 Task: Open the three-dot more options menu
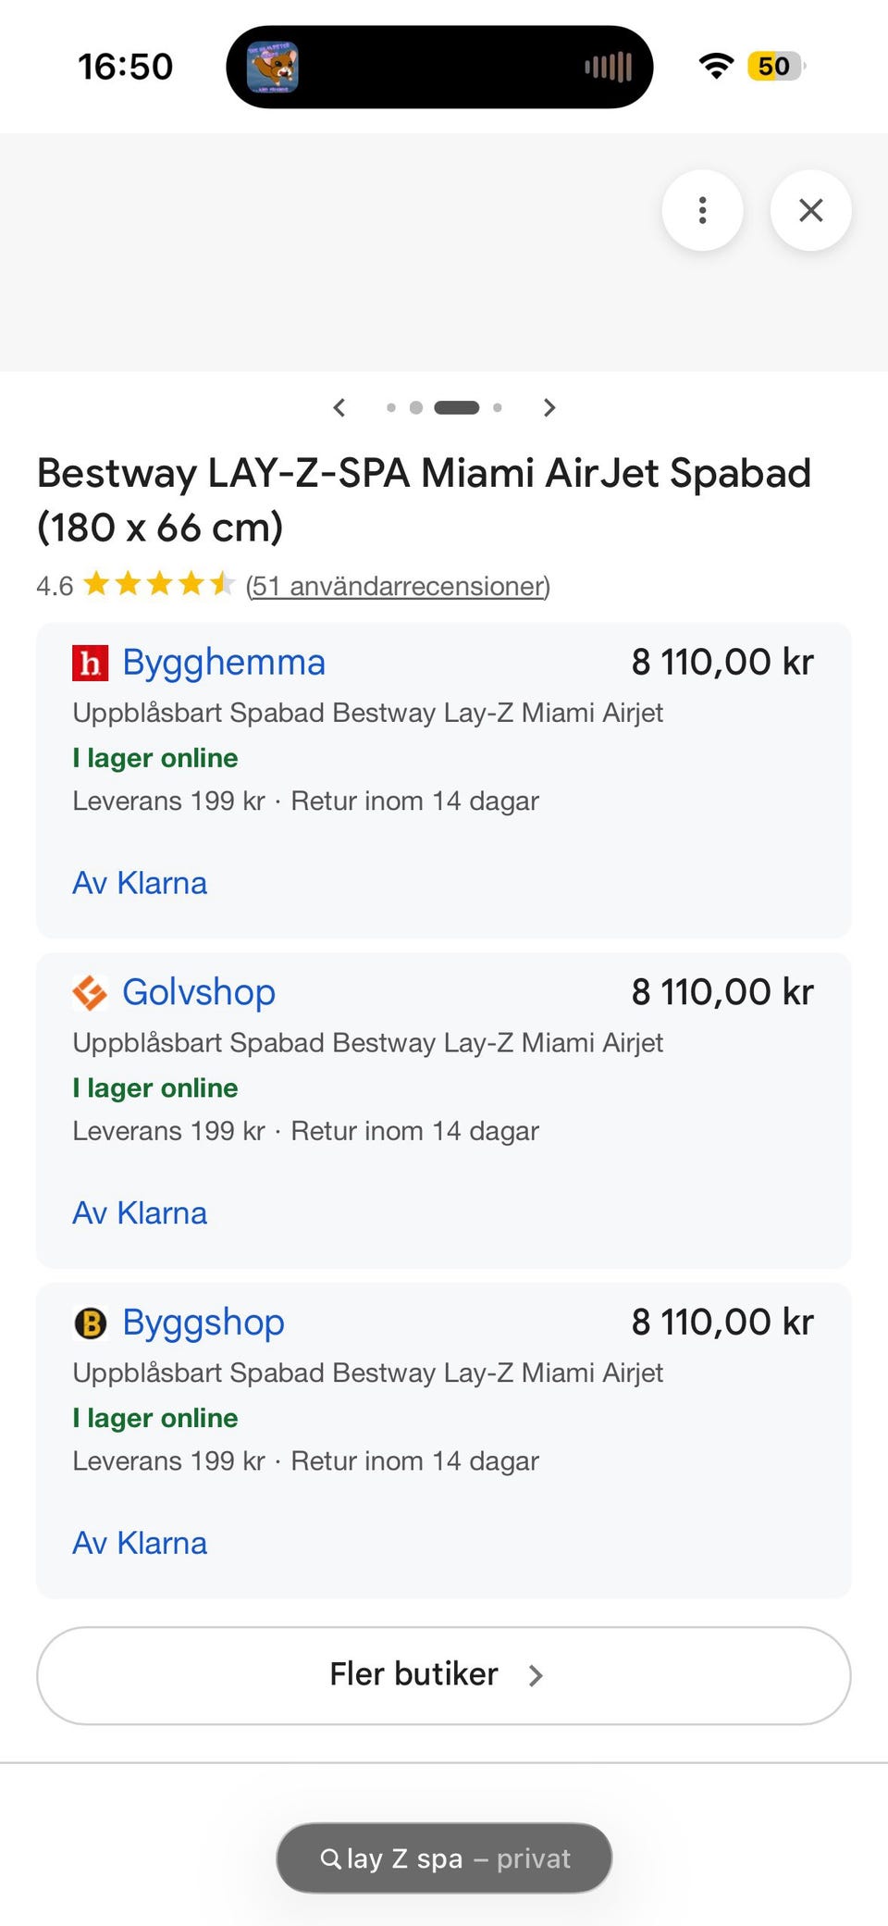coord(702,210)
